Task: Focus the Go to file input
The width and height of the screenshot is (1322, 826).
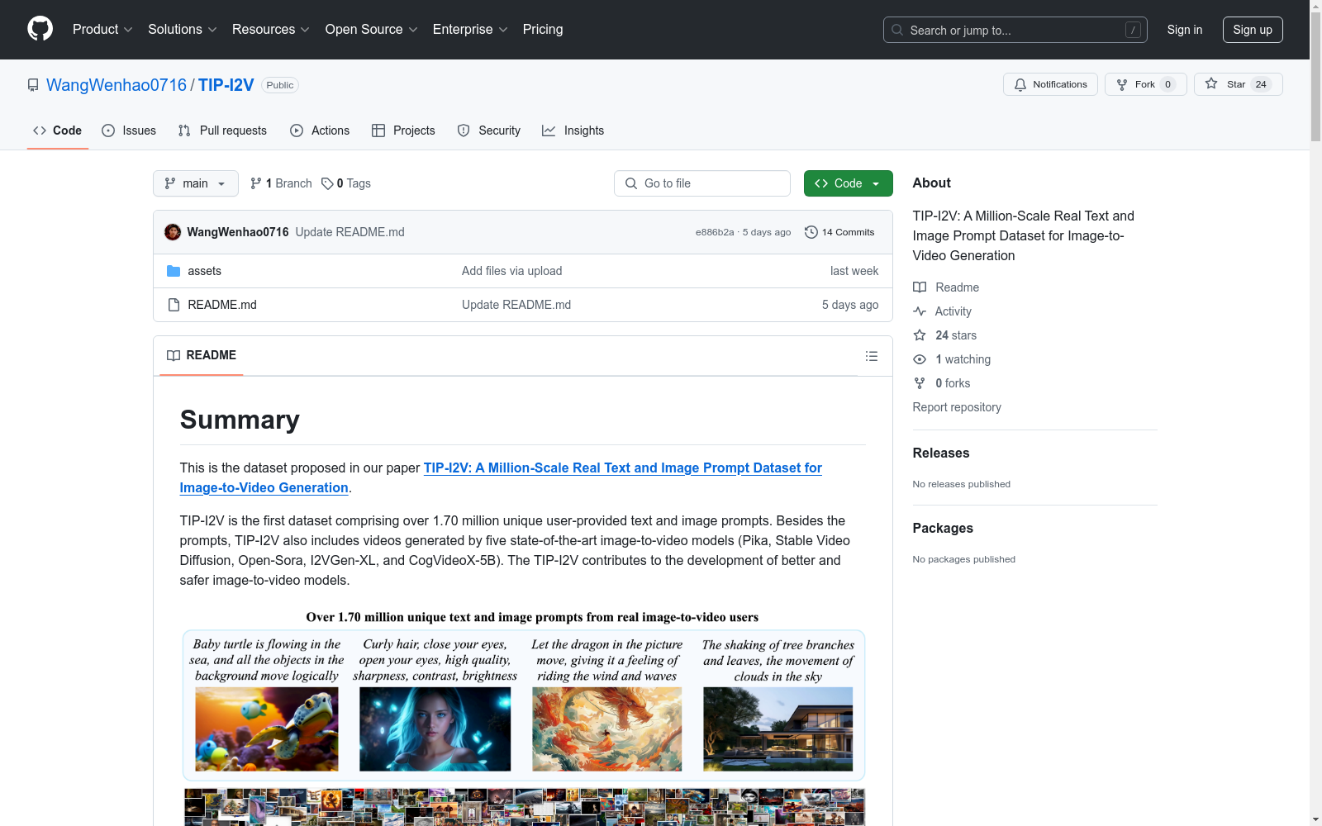Action: (x=702, y=183)
